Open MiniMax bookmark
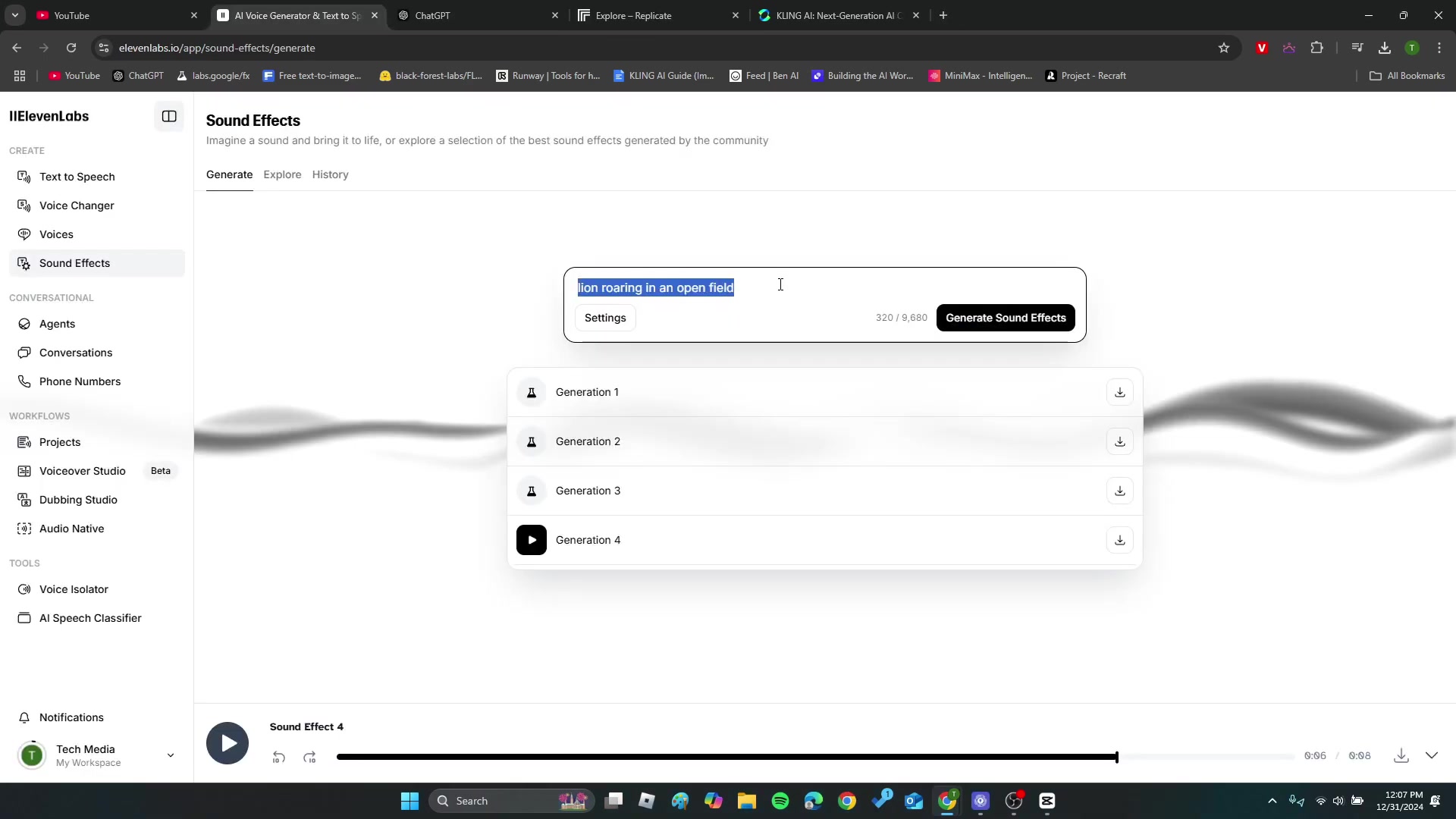 [980, 76]
